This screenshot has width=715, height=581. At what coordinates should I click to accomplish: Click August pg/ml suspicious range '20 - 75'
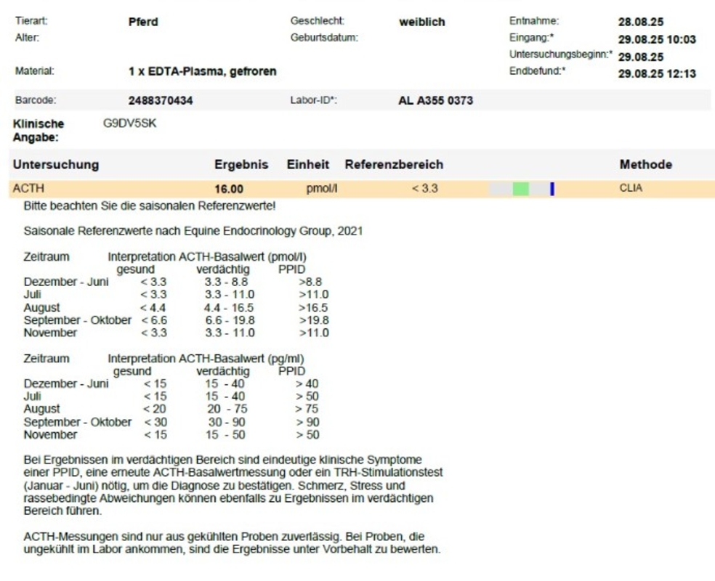[x=227, y=409]
